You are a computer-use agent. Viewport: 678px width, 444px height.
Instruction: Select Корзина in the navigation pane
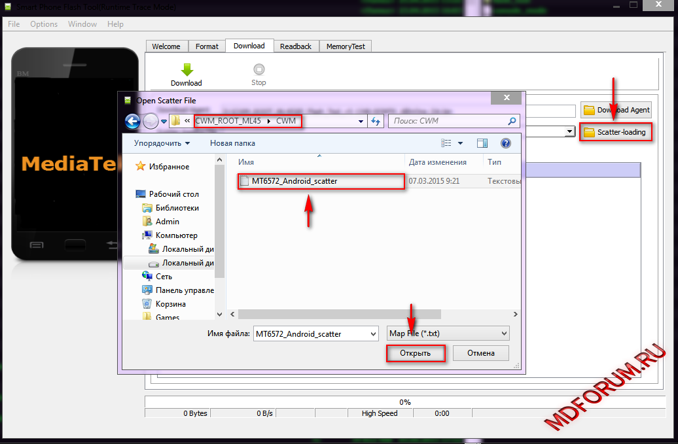(170, 304)
